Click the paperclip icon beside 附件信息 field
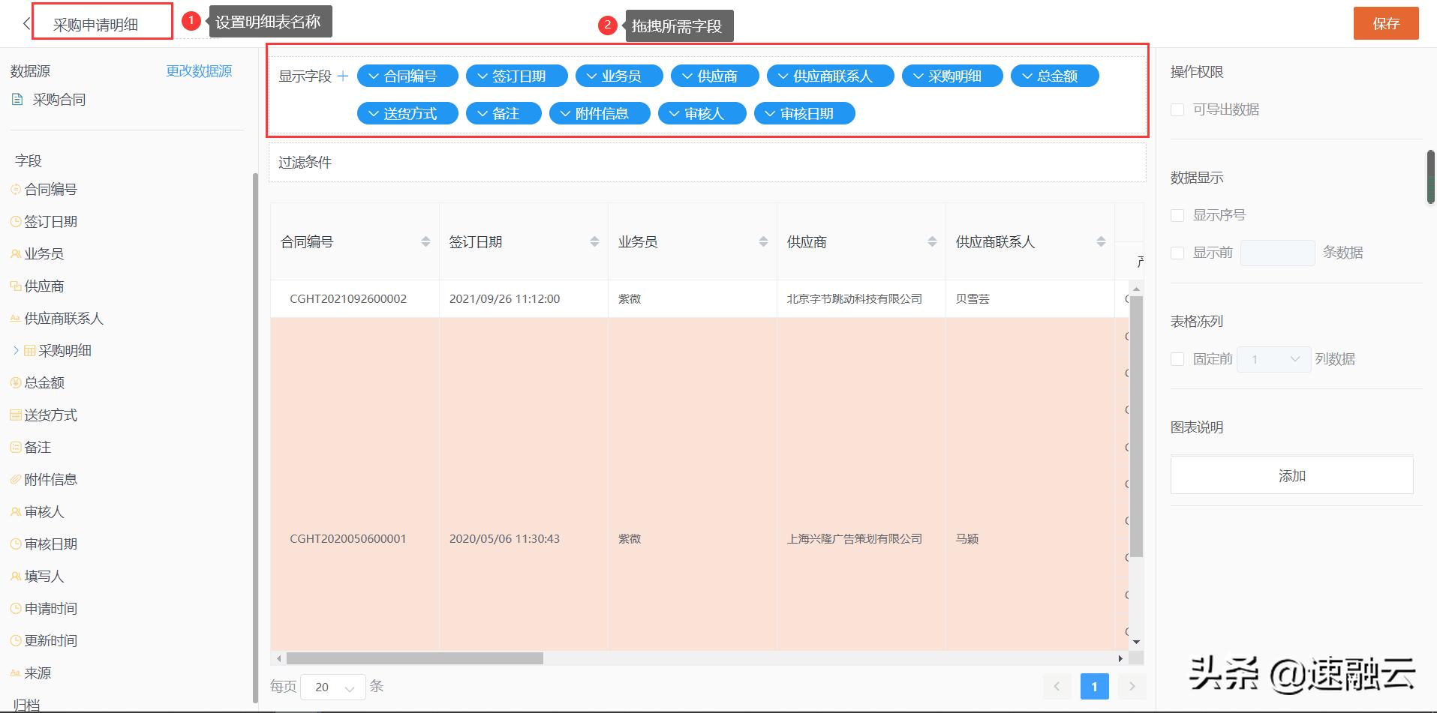 pos(15,479)
